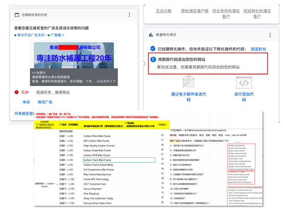Click the step 2 numbered circle

(x=153, y=60)
